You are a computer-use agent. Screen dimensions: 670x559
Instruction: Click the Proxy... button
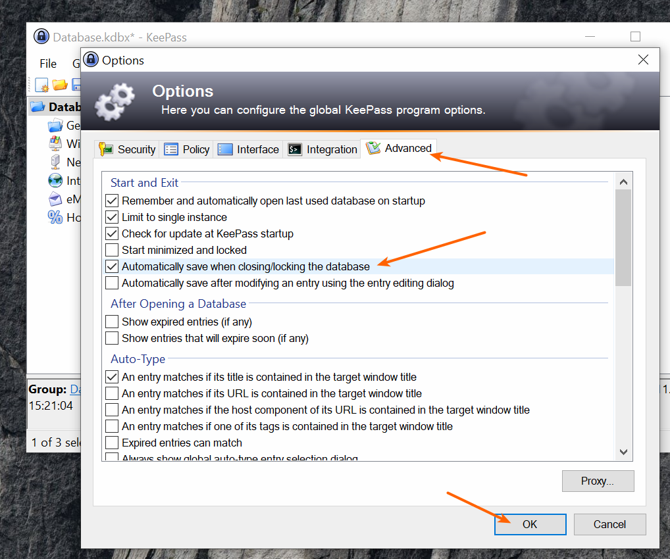[x=598, y=481]
